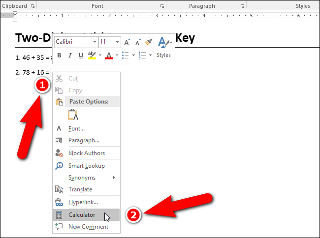Select Block Authors in context menu
The image size is (320, 238).
[x=86, y=153]
